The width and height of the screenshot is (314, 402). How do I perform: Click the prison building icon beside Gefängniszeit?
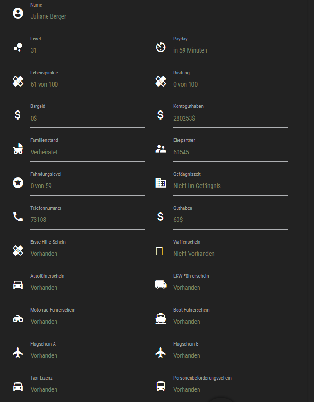tap(160, 182)
